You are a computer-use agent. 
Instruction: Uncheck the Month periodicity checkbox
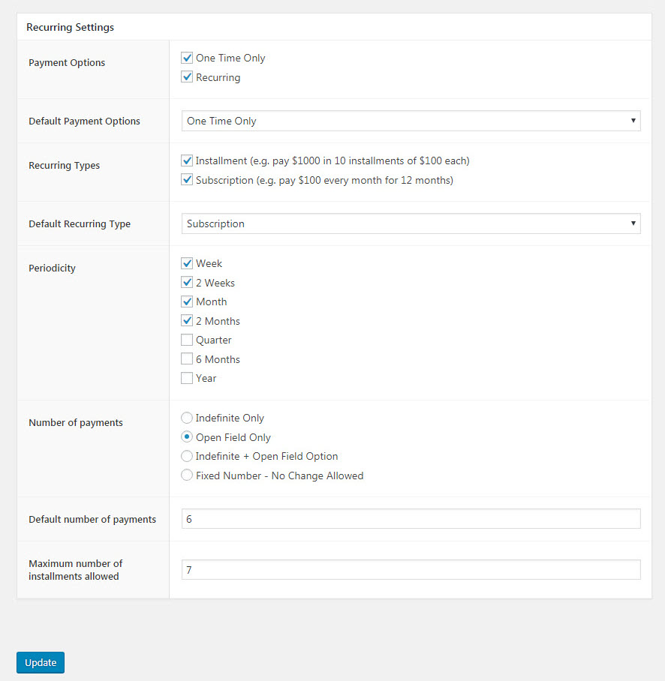point(187,301)
